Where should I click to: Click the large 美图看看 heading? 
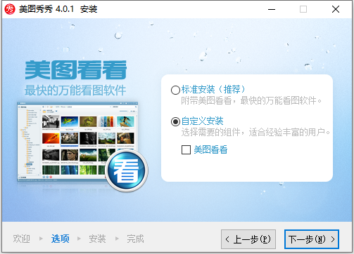(x=76, y=70)
